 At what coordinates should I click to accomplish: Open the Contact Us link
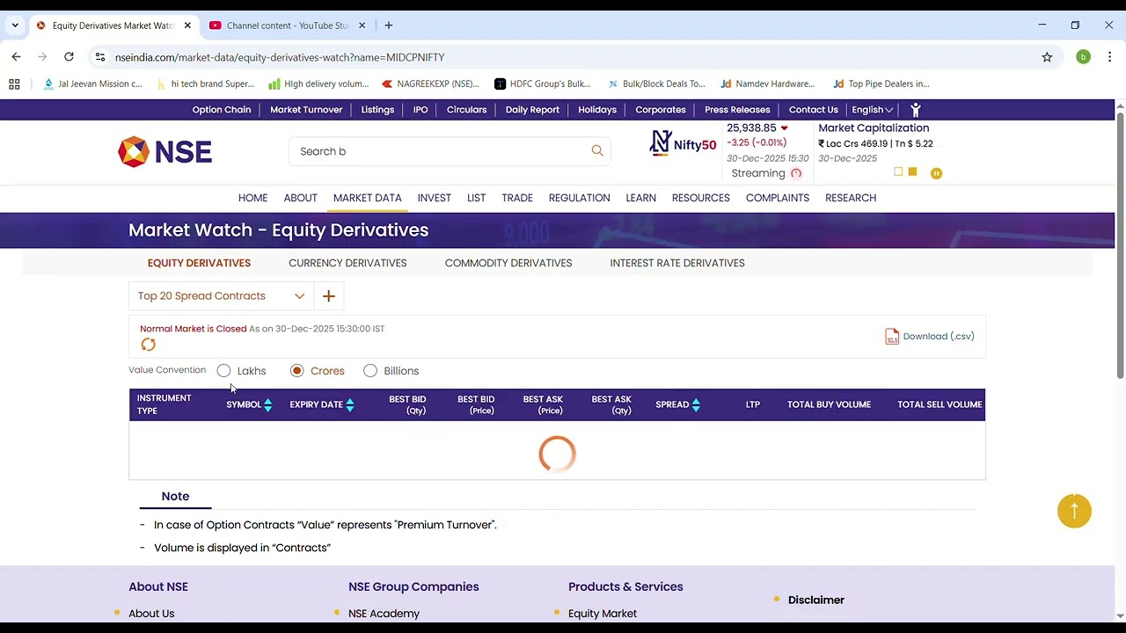pyautogui.click(x=814, y=110)
